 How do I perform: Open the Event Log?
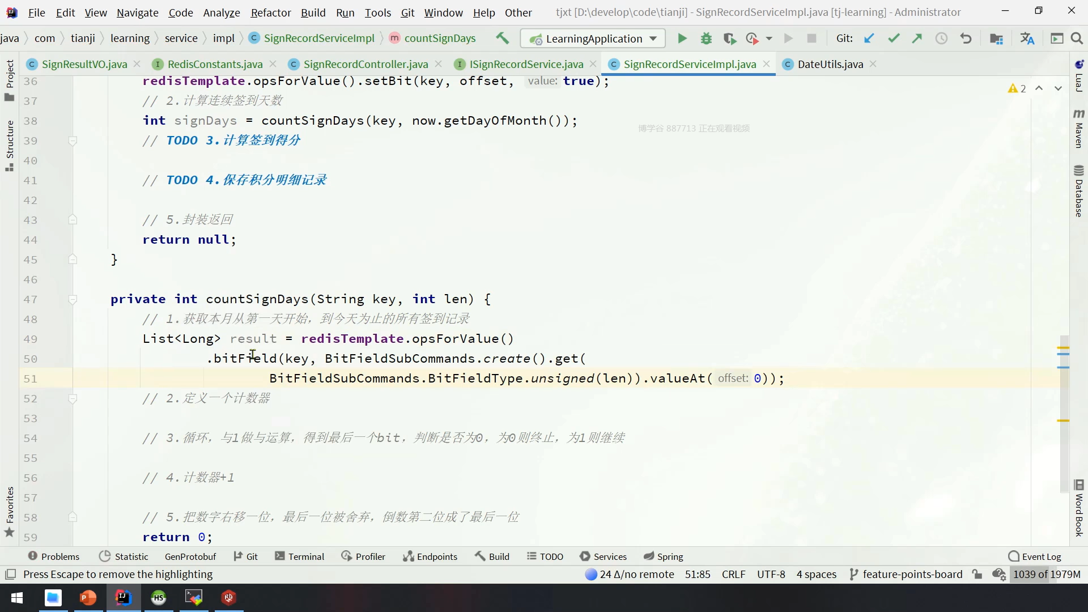(1035, 556)
